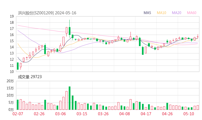Click the 5万 volume axis label
The height and width of the screenshot is (120, 202).
pyautogui.click(x=11, y=103)
